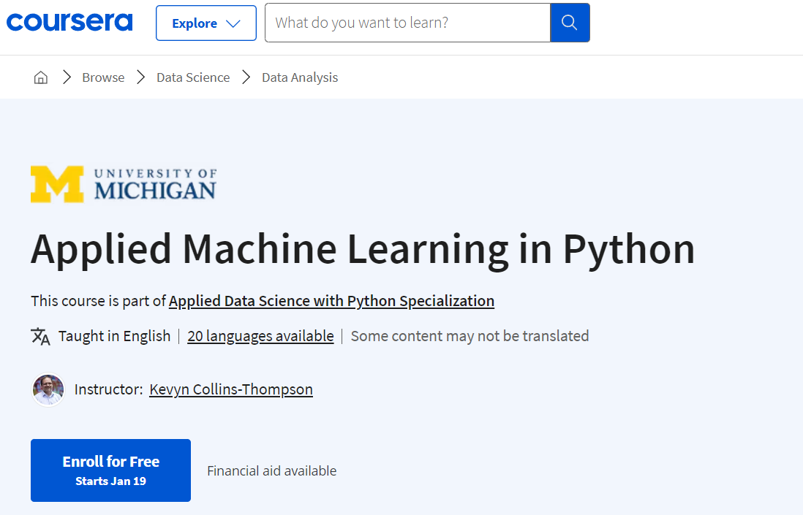803x515 pixels.
Task: Select Browse in the breadcrumb navigation
Action: tap(103, 77)
